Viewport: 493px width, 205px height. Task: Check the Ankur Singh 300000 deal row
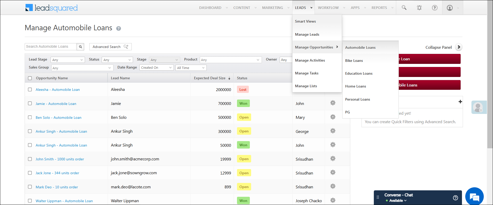pos(30,131)
